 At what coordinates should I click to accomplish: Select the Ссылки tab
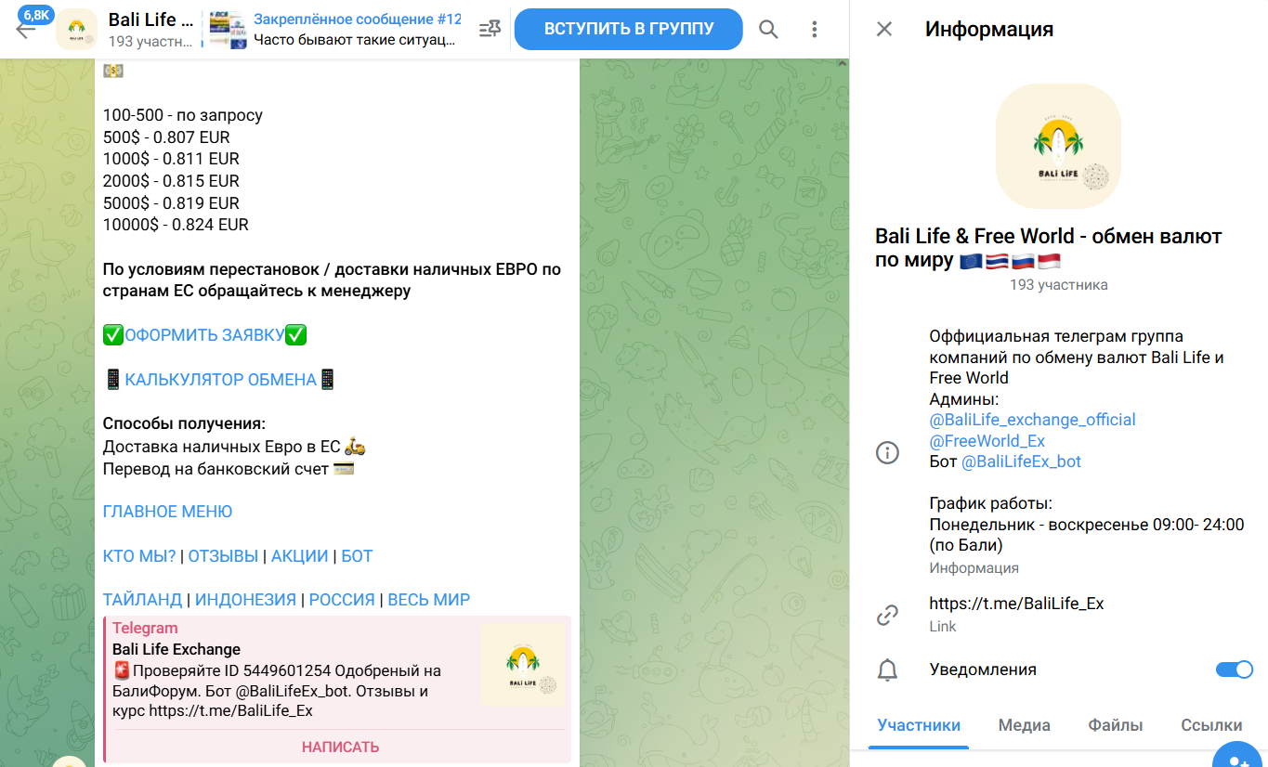click(1211, 725)
